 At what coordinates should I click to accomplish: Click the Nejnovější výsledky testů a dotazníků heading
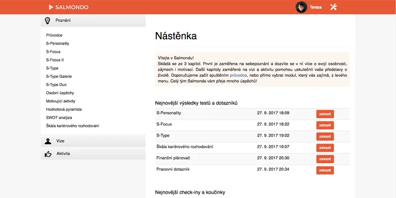(196, 103)
